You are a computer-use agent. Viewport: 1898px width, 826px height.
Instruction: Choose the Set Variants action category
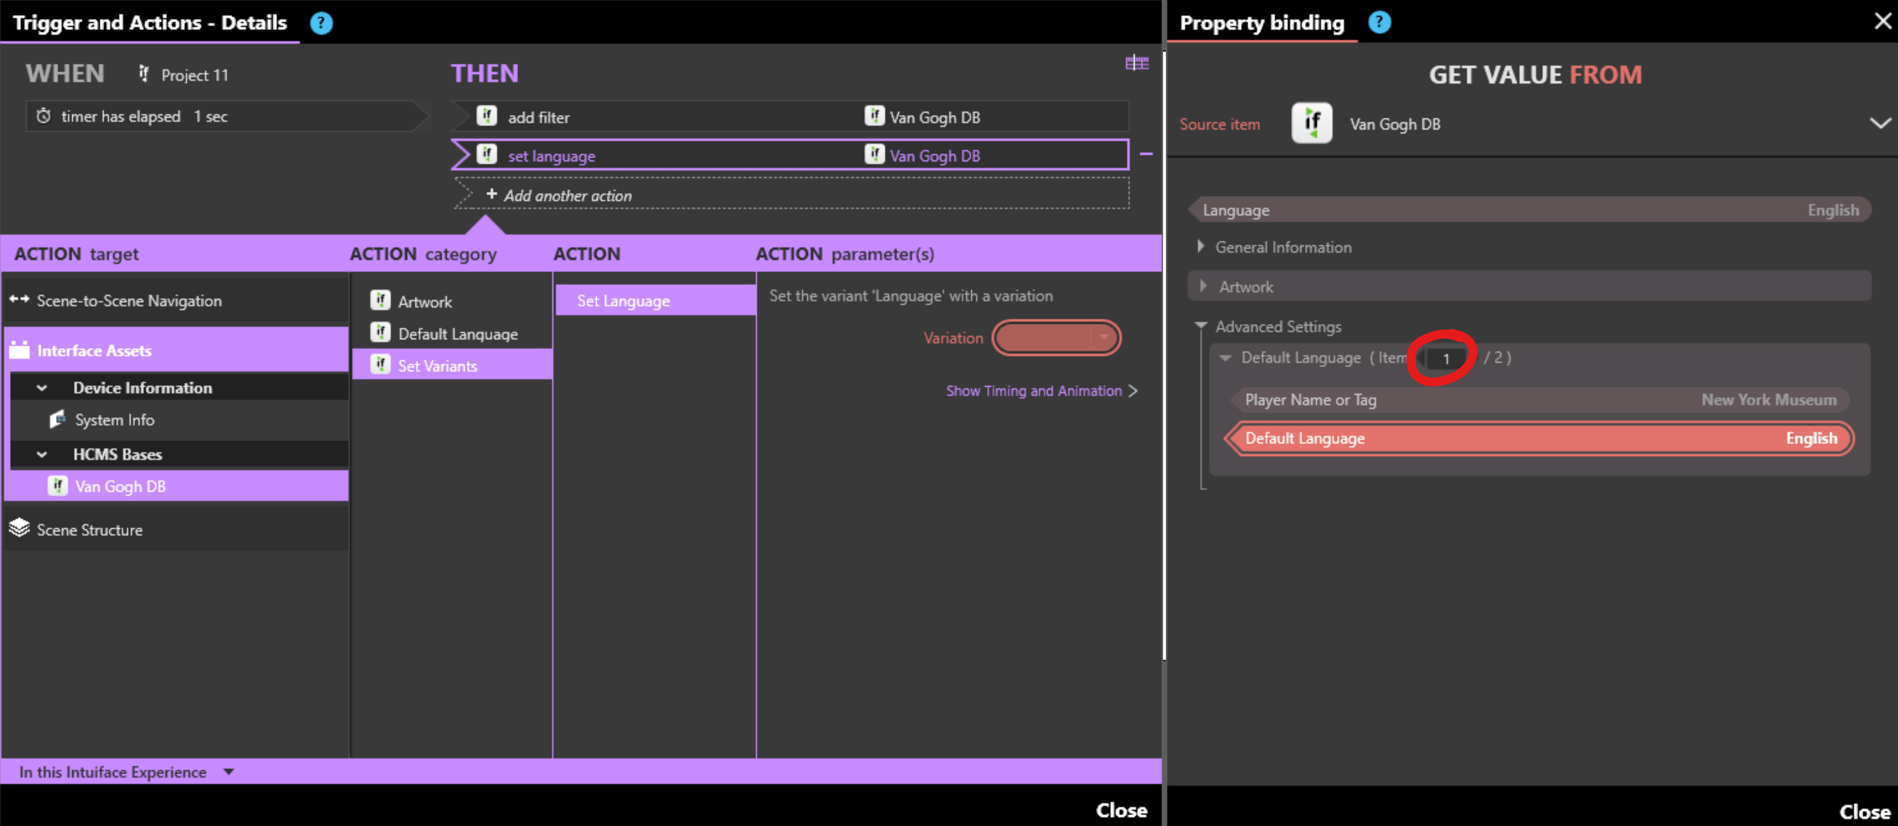point(453,365)
